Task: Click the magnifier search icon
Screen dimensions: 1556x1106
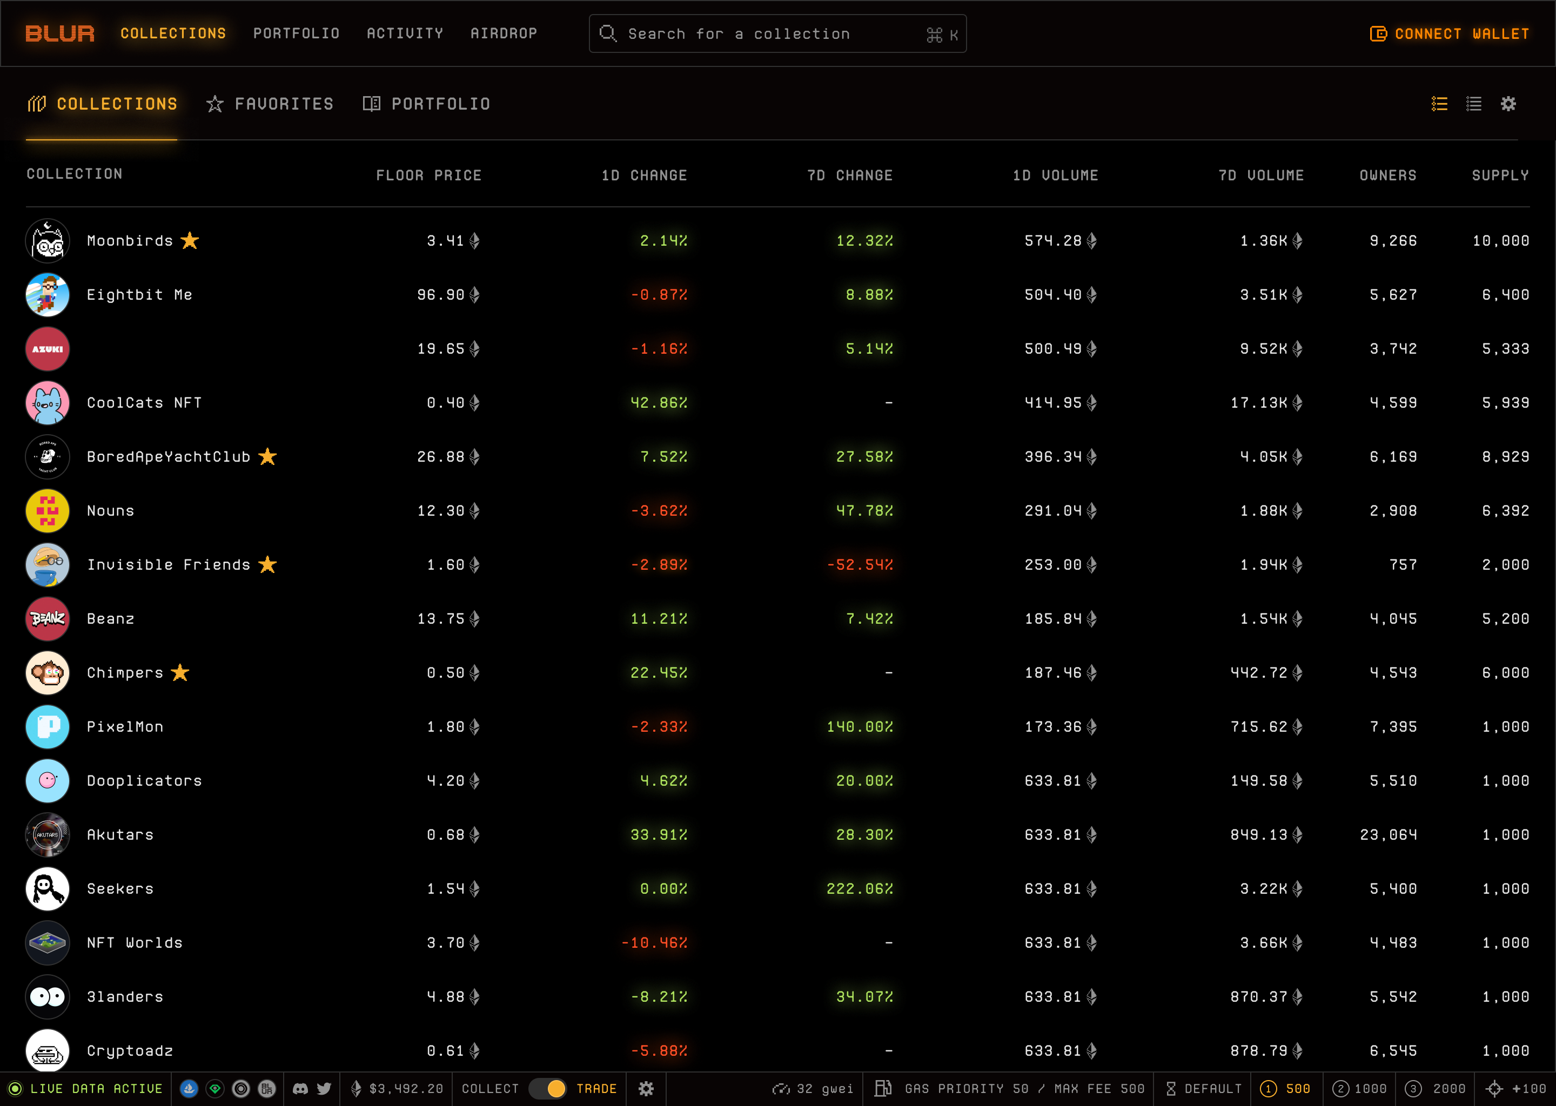Action: [x=607, y=33]
